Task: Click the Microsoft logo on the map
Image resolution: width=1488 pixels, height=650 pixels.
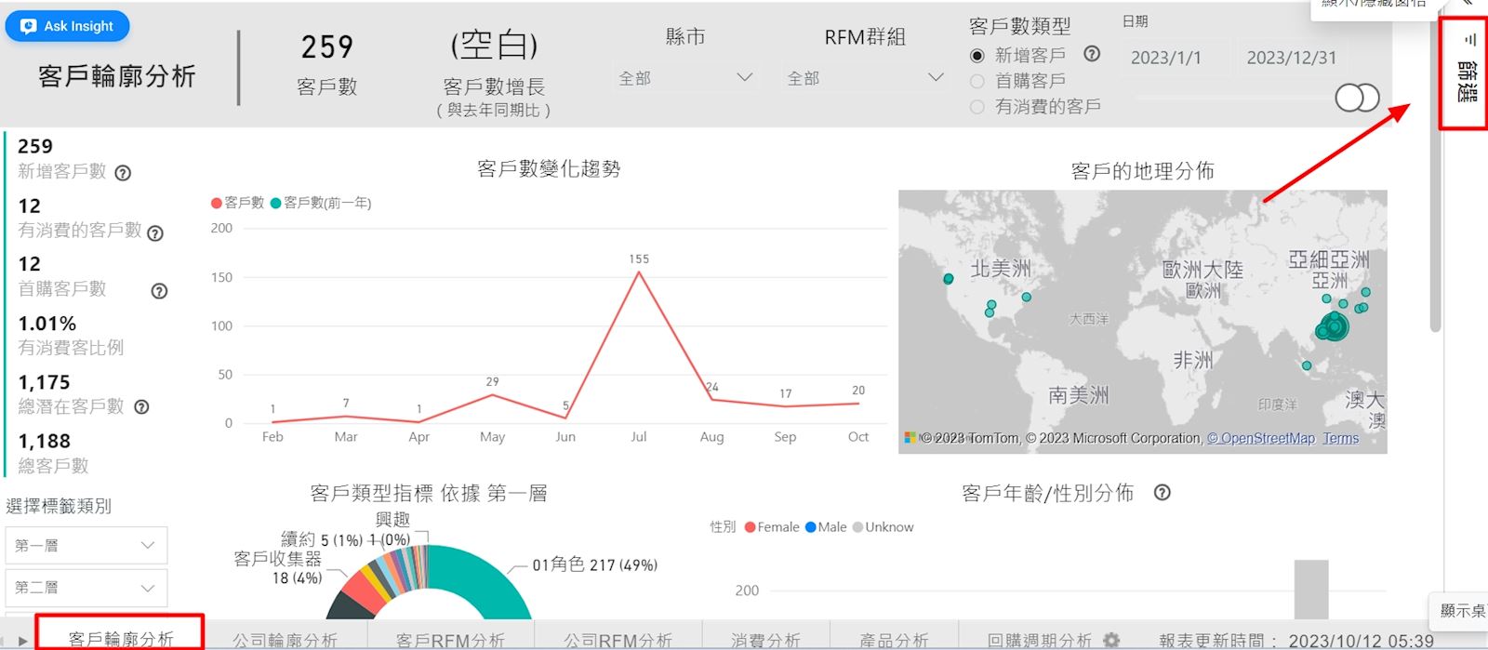Action: tap(910, 437)
